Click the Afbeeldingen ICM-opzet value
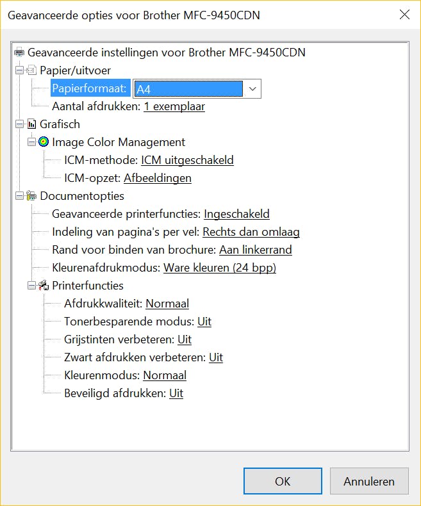421x506 pixels. [x=158, y=178]
